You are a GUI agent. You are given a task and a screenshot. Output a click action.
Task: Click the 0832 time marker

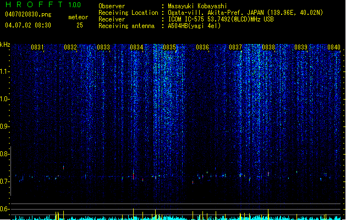[x=70, y=47]
